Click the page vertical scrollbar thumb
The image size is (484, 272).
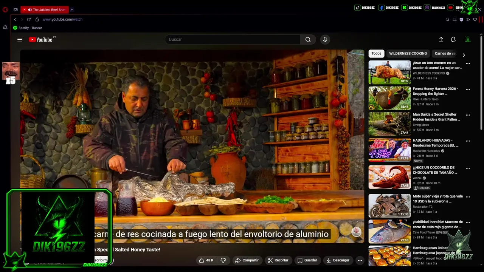click(481, 83)
